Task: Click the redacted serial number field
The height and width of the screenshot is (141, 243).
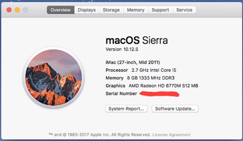Action: click(159, 94)
